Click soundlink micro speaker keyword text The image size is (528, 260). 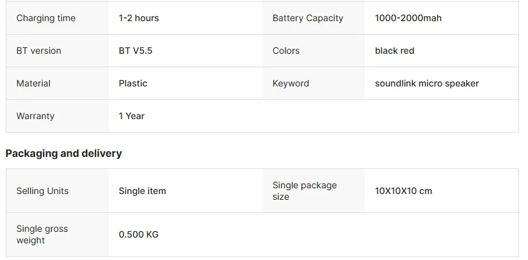tap(427, 83)
